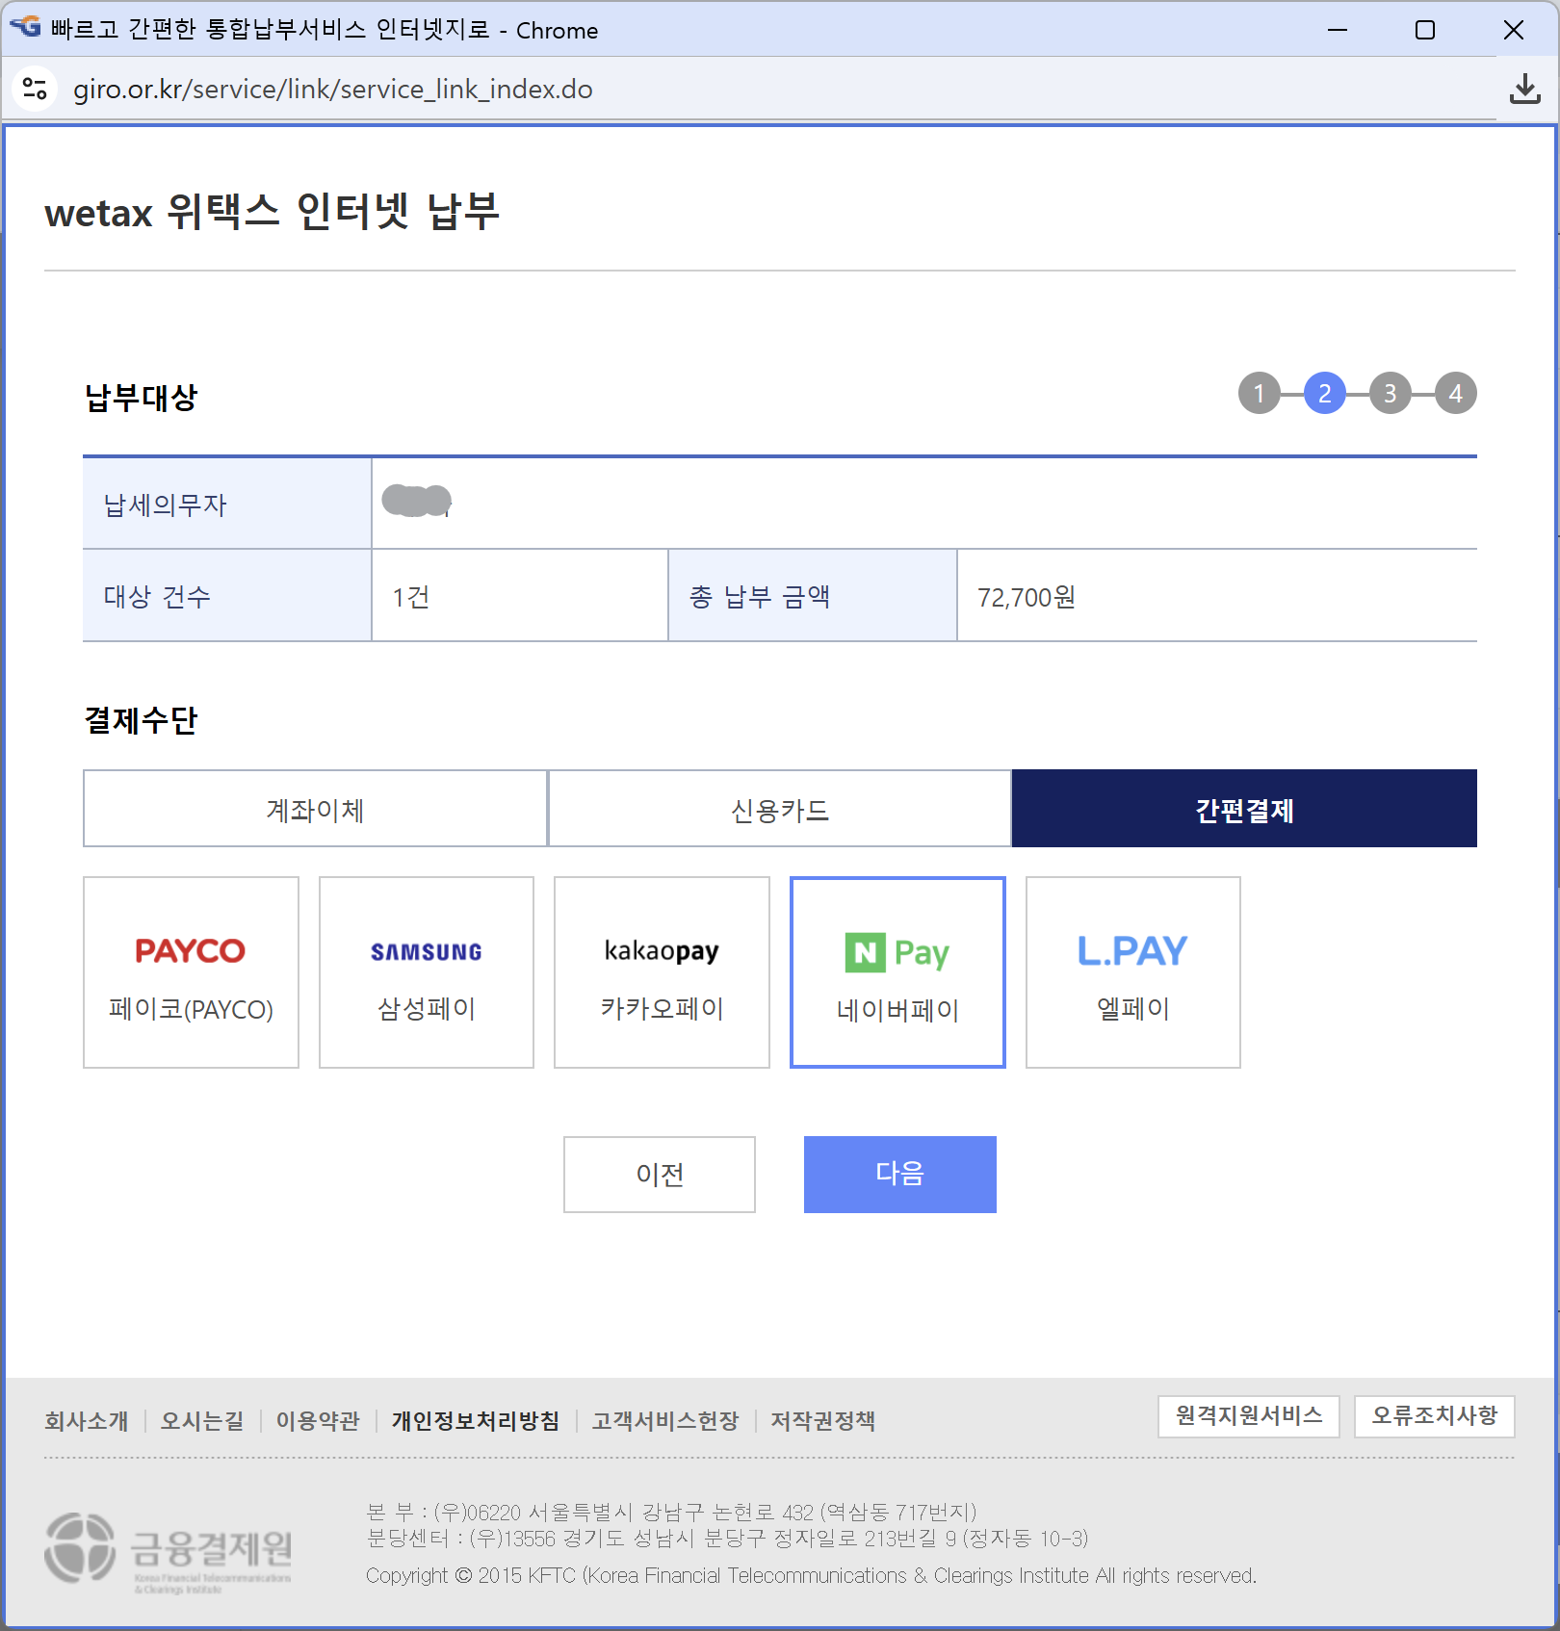Switch to the 신용카드 payment tab
The width and height of the screenshot is (1560, 1631).
778,808
